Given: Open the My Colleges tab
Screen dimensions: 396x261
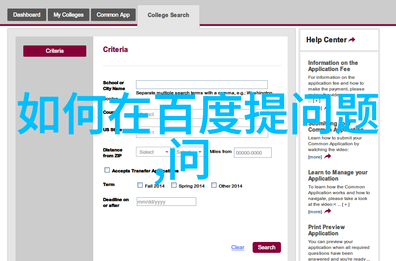Looking at the screenshot, I should (x=68, y=15).
